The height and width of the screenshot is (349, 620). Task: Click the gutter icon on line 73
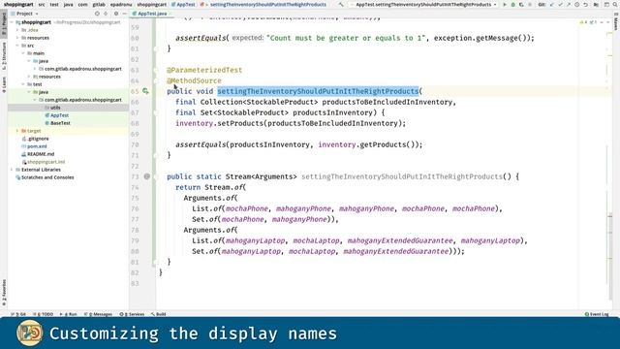click(146, 176)
